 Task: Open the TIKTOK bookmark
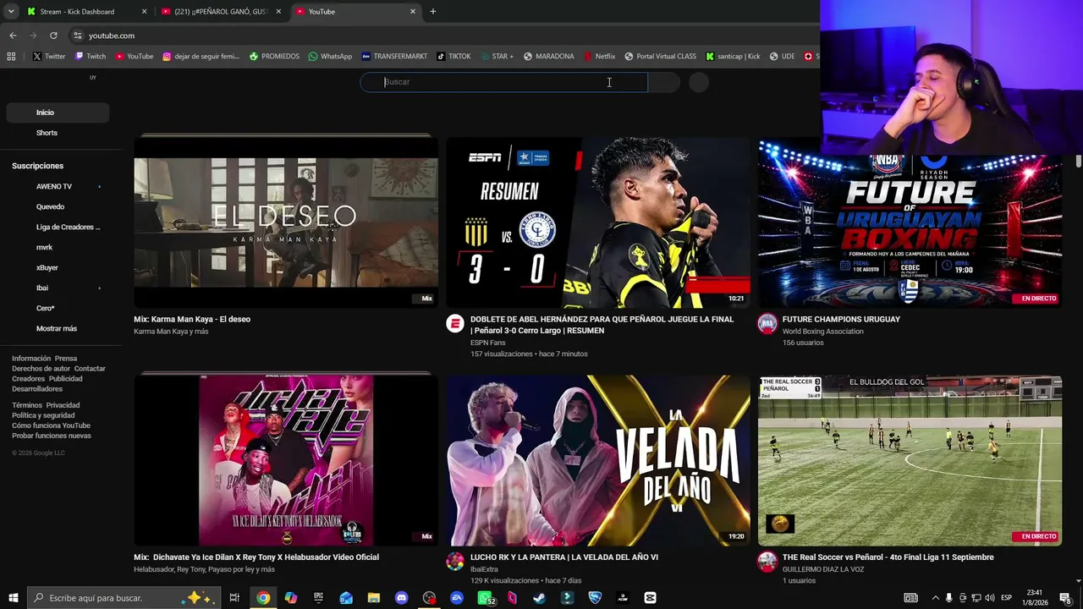[454, 57]
